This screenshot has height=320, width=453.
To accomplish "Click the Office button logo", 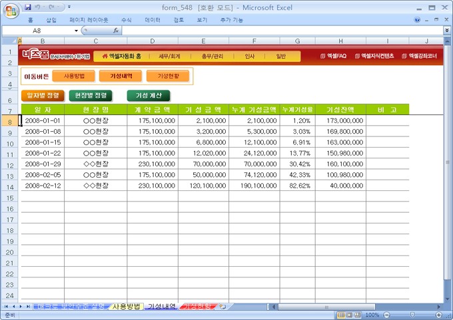I will tap(9, 10).
